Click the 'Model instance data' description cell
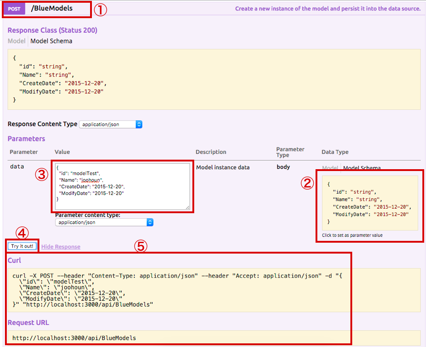This screenshot has height=347, width=426. [x=223, y=167]
